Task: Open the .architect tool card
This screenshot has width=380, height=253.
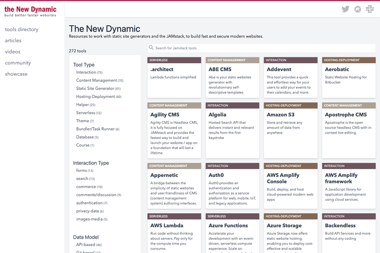Action: point(174,77)
